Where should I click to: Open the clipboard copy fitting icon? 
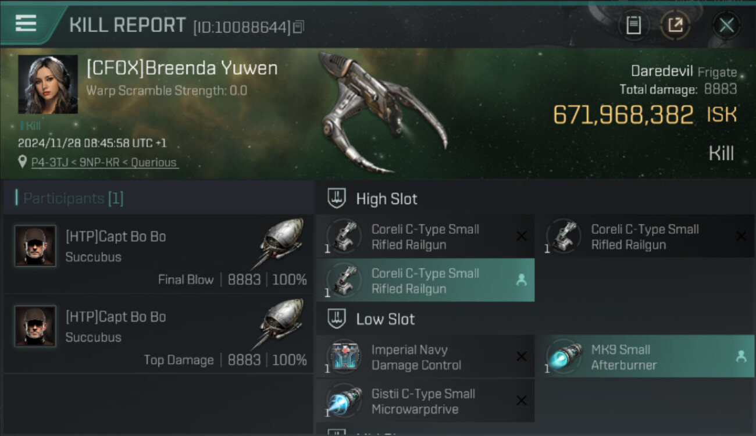click(633, 25)
